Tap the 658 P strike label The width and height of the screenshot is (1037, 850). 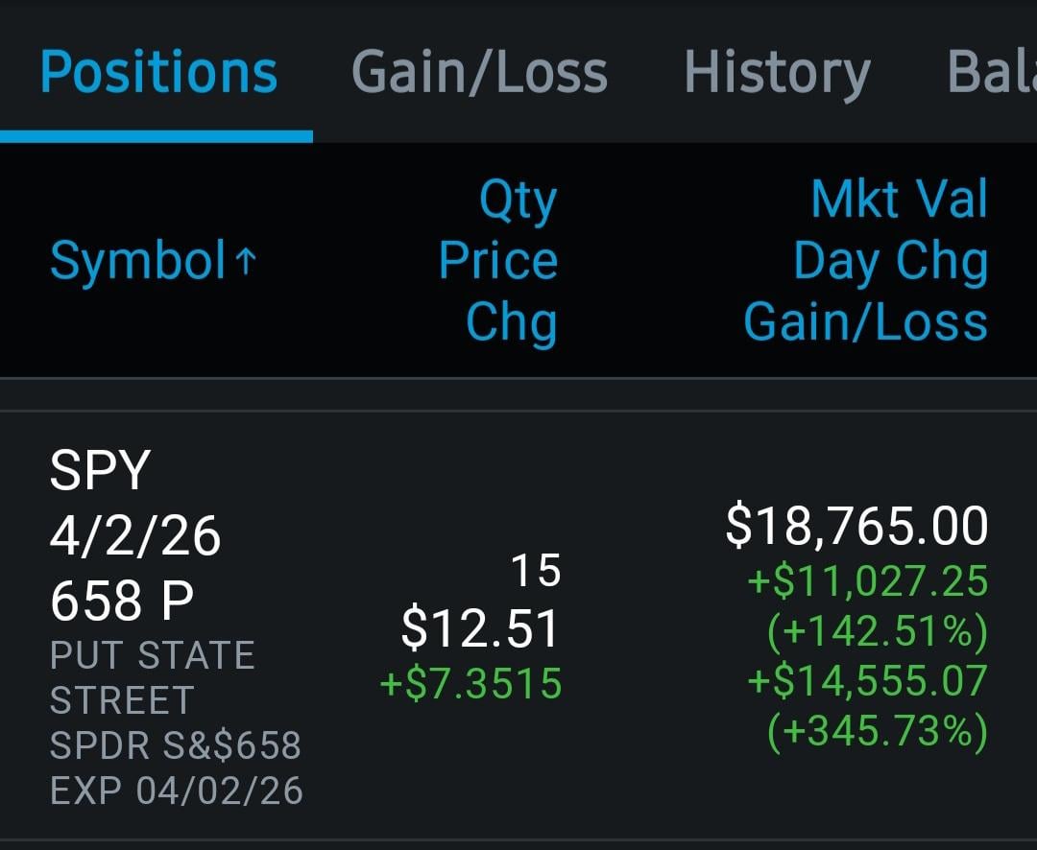pyautogui.click(x=121, y=602)
